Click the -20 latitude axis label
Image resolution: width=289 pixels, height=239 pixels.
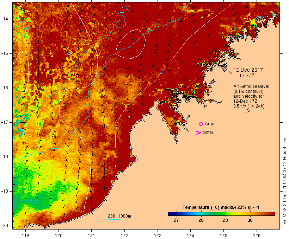pos(4,226)
